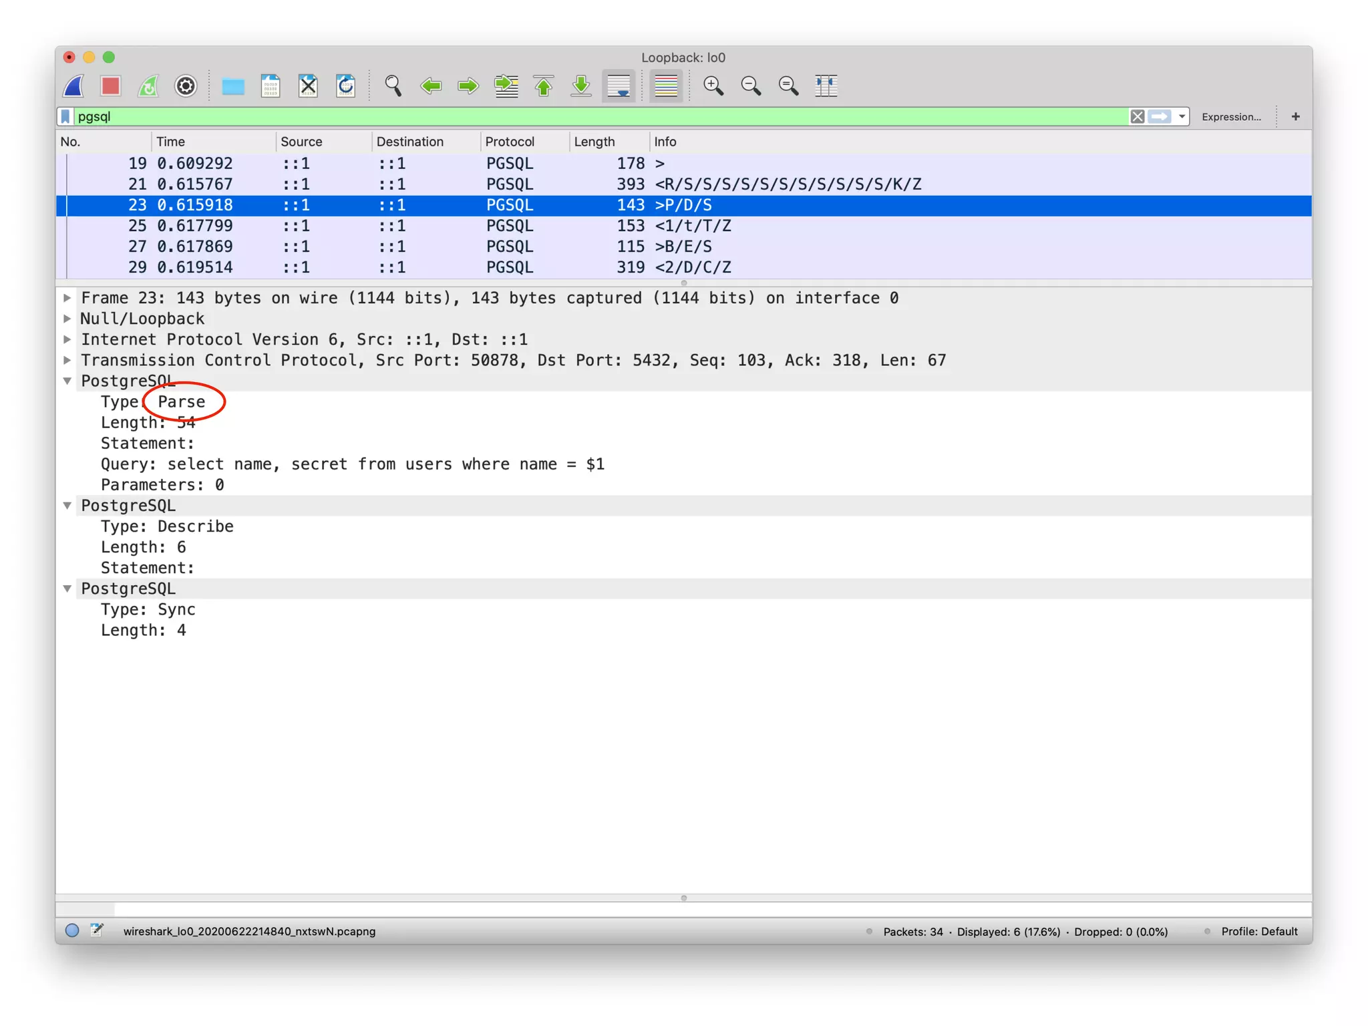Select packet 29 <2/D/C/Z row
Screen dimensions: 1368x1026
point(684,267)
